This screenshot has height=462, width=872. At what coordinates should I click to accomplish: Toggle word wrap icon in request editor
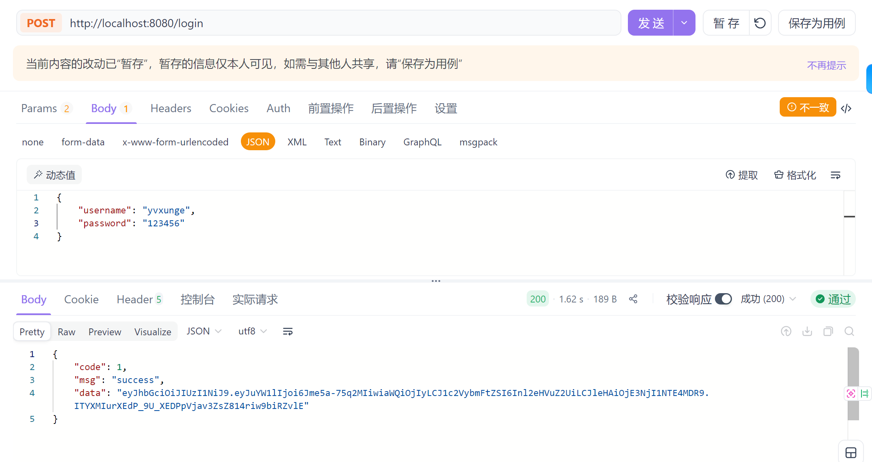[836, 175]
